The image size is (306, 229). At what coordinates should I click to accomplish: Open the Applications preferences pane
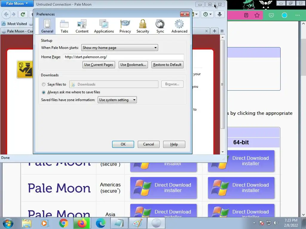(104, 26)
